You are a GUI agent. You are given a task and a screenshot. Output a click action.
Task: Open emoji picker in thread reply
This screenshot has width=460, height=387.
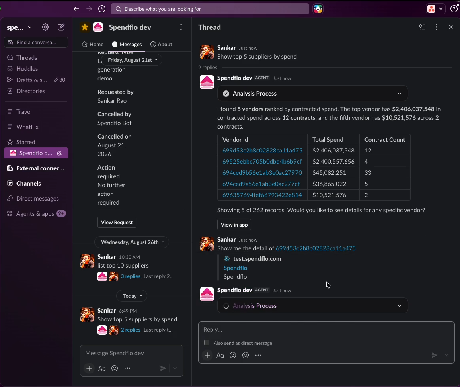click(233, 355)
